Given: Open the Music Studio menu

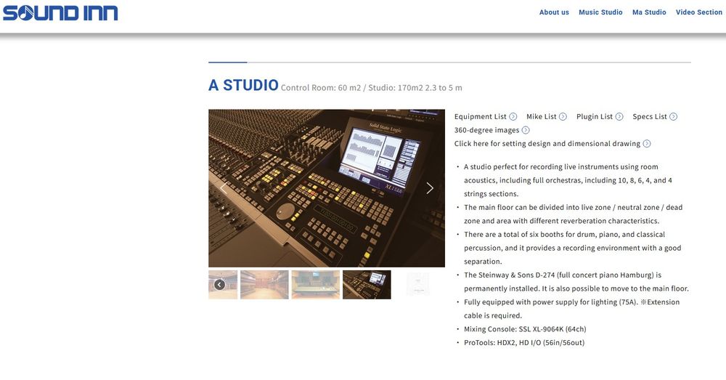Looking at the screenshot, I should tap(600, 12).
